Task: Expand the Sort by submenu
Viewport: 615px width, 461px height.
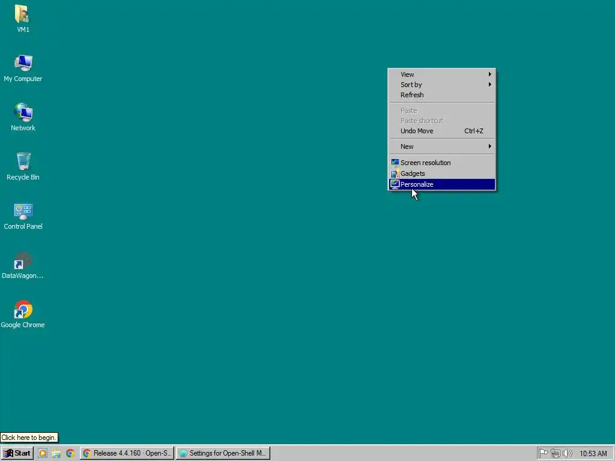Action: click(442, 85)
